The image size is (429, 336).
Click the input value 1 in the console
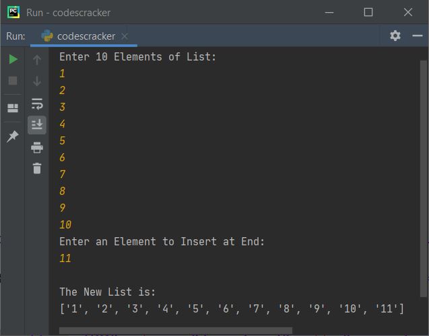tap(63, 74)
